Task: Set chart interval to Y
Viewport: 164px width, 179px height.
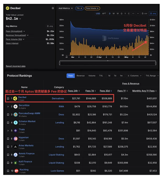Action: click(x=125, y=13)
